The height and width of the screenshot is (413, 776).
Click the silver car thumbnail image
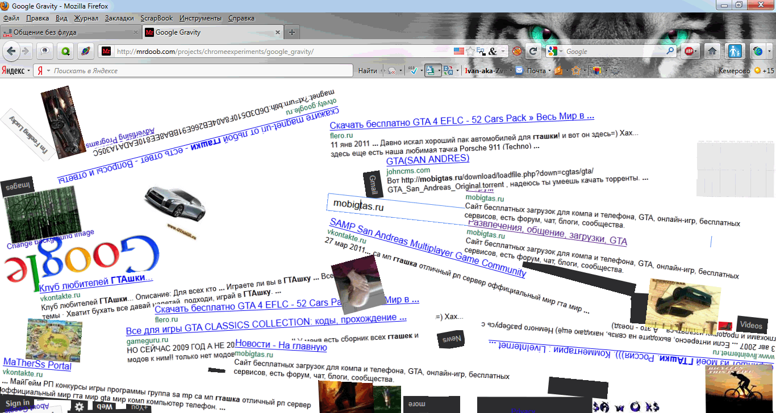[x=174, y=203]
